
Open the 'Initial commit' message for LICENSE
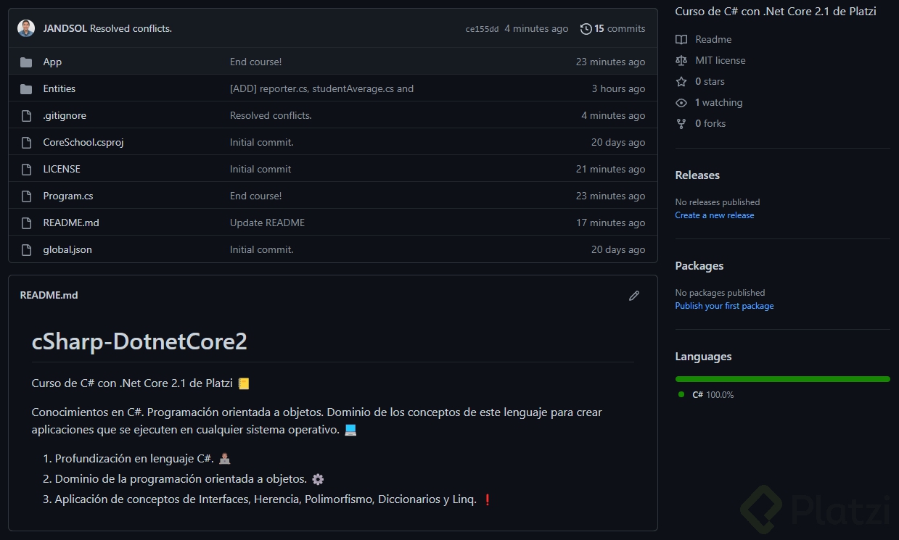coord(260,170)
